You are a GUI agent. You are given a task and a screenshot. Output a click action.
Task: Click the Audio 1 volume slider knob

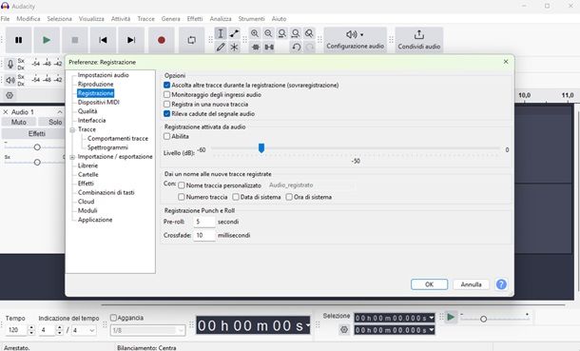click(x=37, y=147)
